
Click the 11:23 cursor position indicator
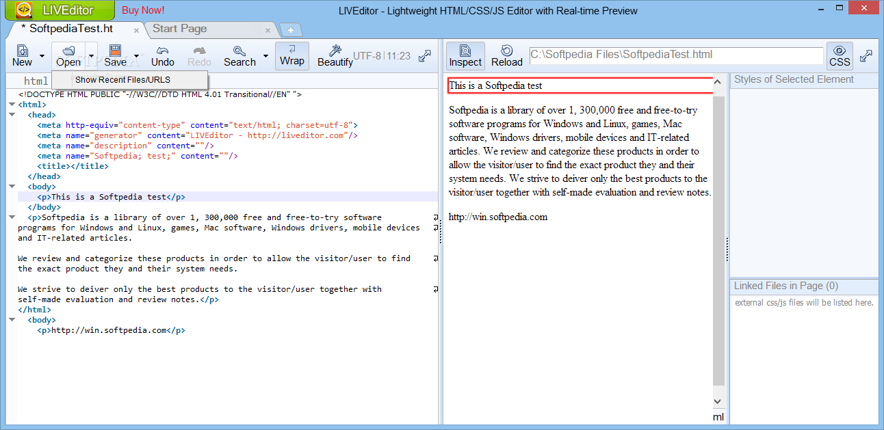pos(399,56)
